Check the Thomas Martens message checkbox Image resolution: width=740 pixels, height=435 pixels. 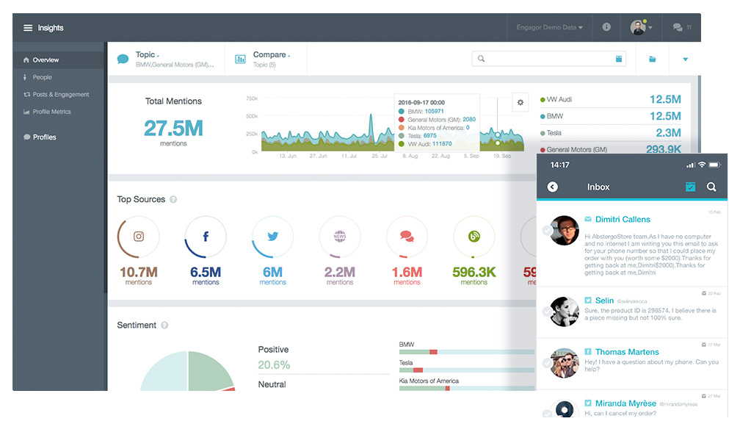[547, 363]
